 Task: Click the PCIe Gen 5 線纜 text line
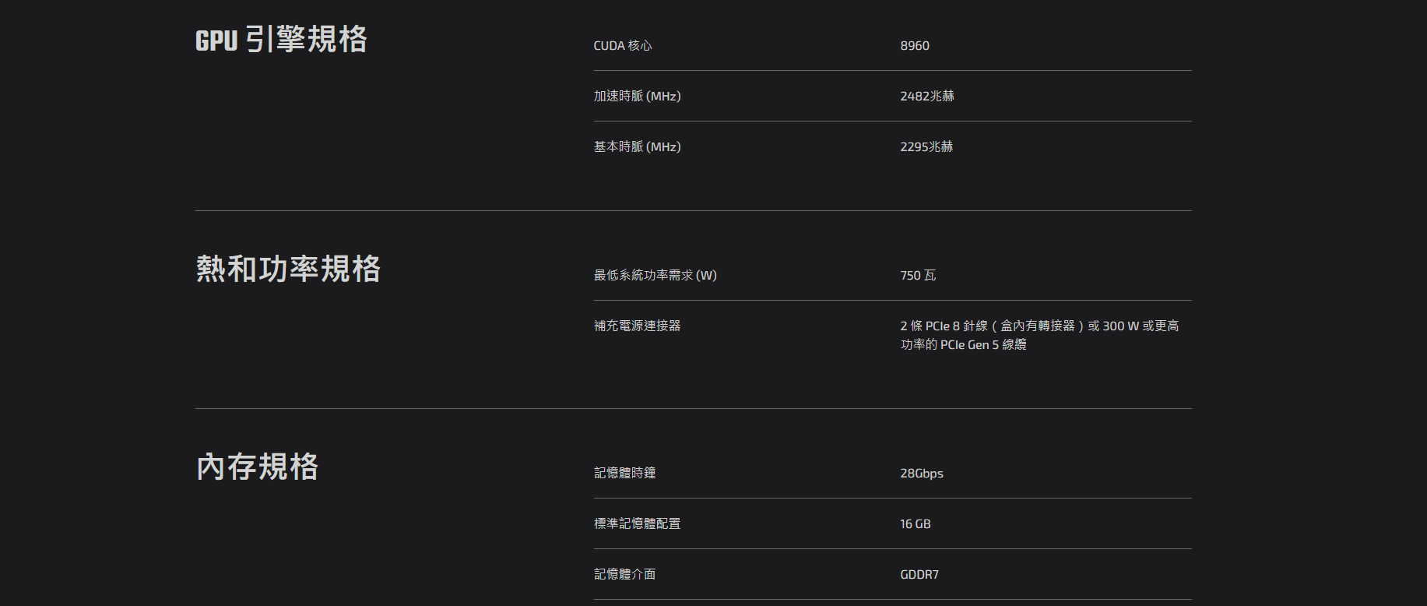963,344
